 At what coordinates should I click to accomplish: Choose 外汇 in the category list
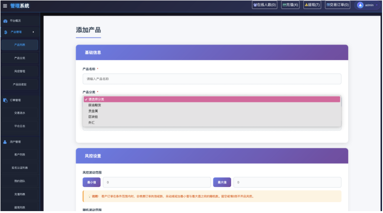[91, 122]
